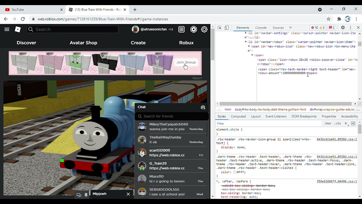Open the 356e626067f css source link
The width and height of the screenshot is (362, 204).
tap(337, 181)
